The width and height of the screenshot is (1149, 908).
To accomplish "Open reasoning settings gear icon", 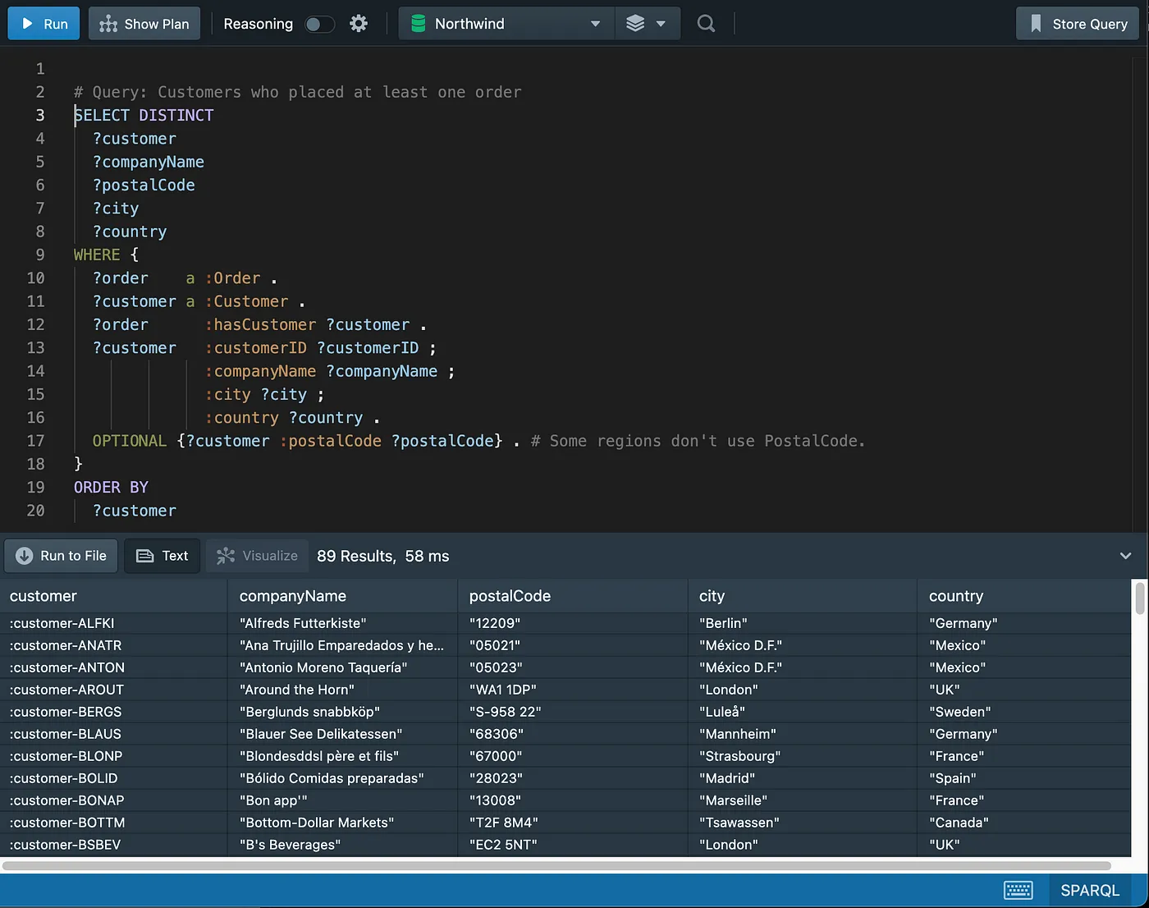I will click(359, 24).
